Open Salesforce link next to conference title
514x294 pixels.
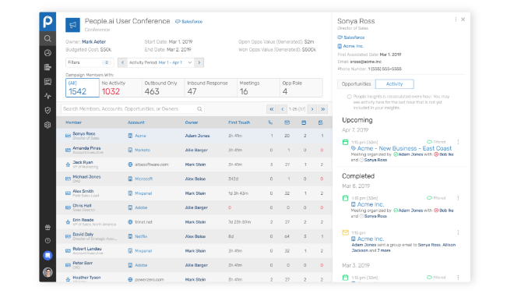pos(188,22)
